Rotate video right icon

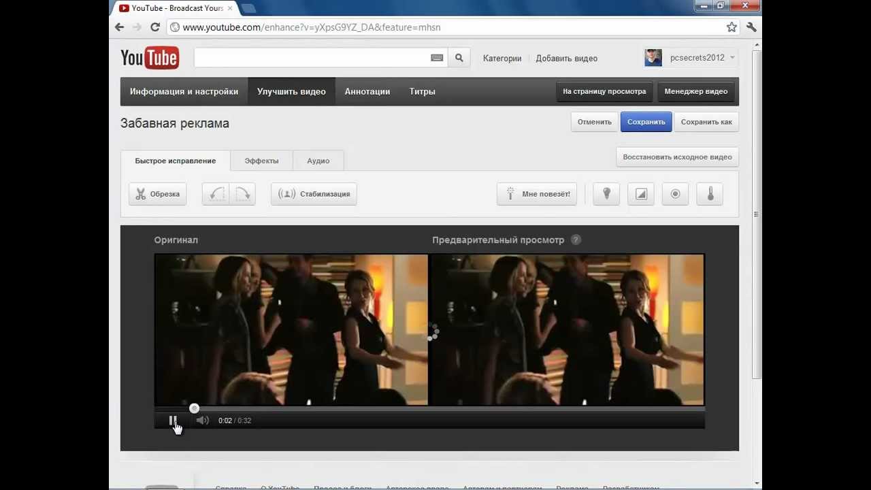coord(242,194)
